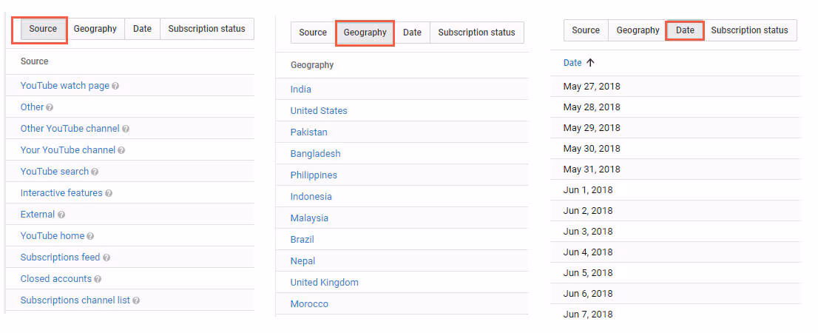The height and width of the screenshot is (333, 818).
Task: Click help icon beside YouTube watch page
Action: [x=115, y=86]
